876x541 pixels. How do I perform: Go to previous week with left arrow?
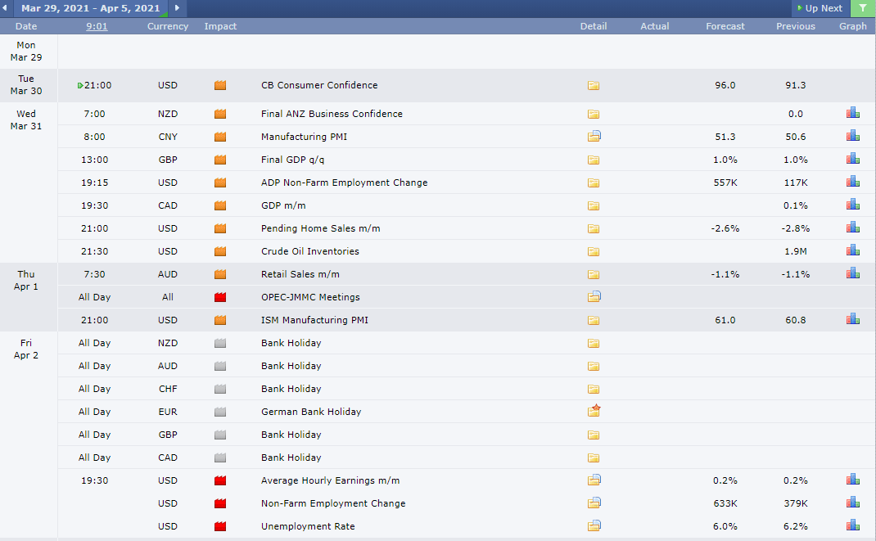click(x=5, y=8)
